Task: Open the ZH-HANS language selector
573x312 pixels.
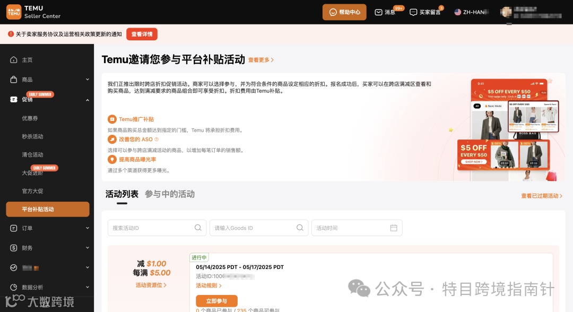Action: point(472,12)
